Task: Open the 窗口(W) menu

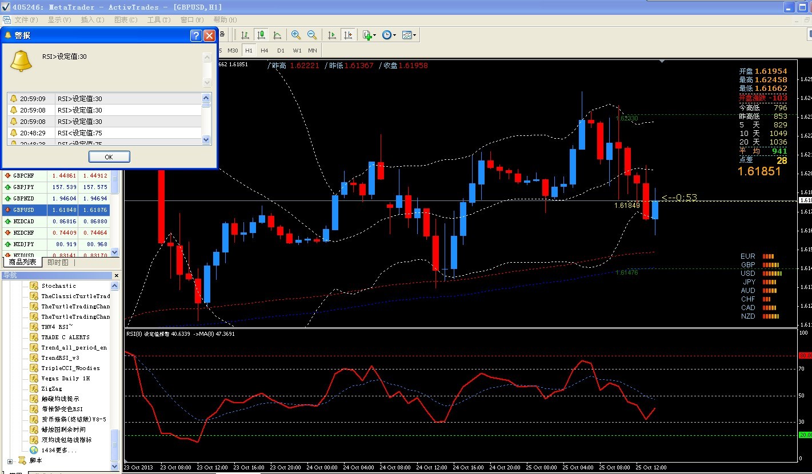Action: [192, 20]
